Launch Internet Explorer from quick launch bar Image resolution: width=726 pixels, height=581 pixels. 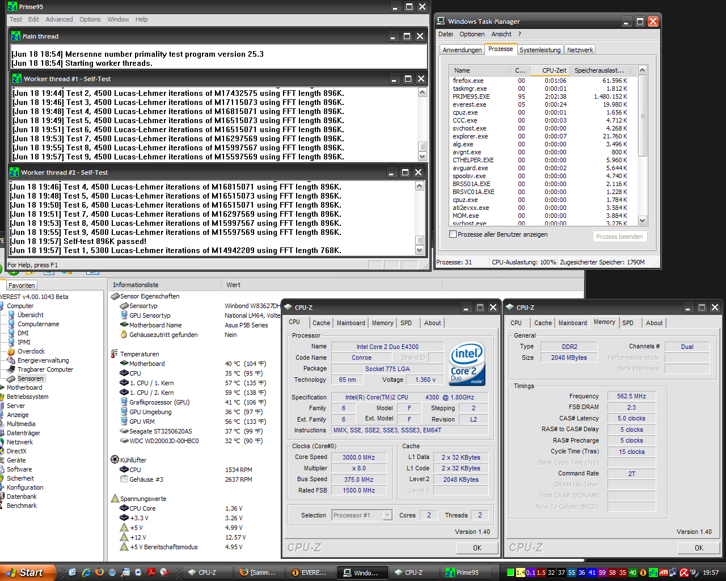86,572
